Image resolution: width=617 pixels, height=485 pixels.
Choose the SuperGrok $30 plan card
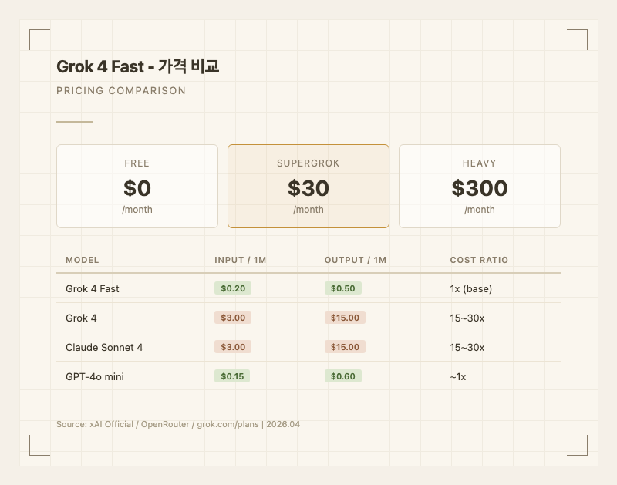308,187
